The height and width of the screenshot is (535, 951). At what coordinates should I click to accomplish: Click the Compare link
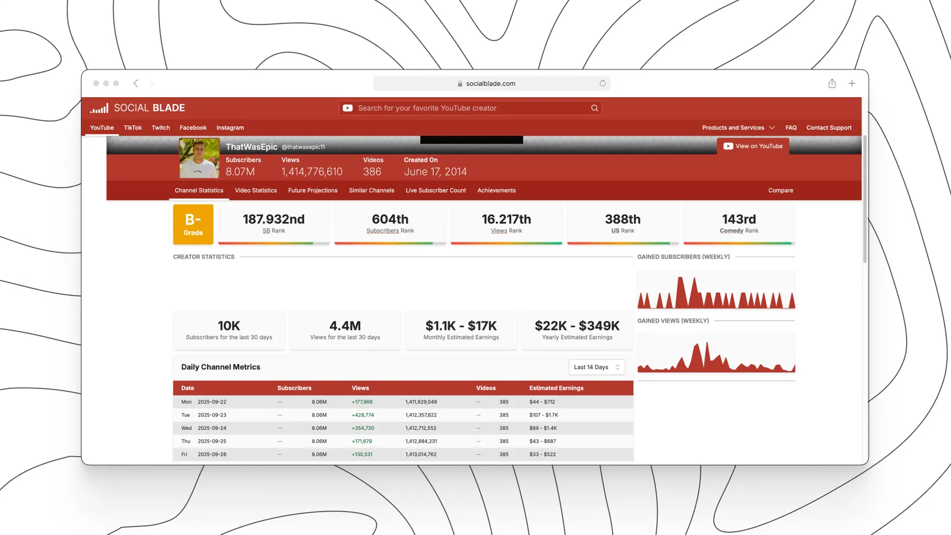pyautogui.click(x=781, y=191)
